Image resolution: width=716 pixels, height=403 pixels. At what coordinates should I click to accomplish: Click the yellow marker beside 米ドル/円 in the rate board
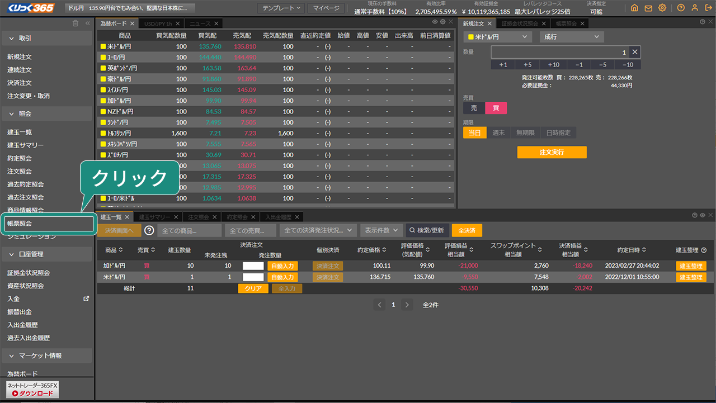coord(103,46)
